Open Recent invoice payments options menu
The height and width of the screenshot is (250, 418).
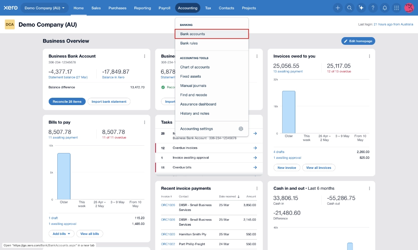tap(257, 189)
